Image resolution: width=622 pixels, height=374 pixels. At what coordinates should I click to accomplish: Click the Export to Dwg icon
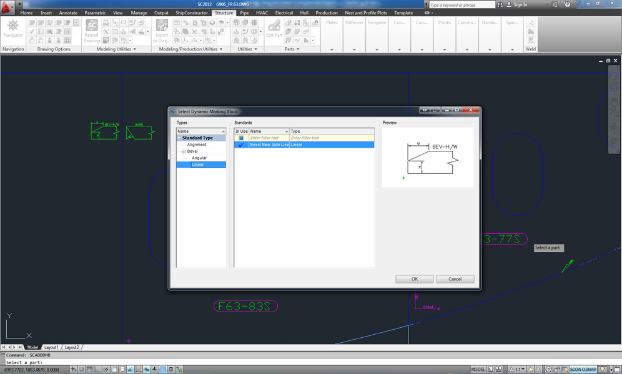click(162, 26)
